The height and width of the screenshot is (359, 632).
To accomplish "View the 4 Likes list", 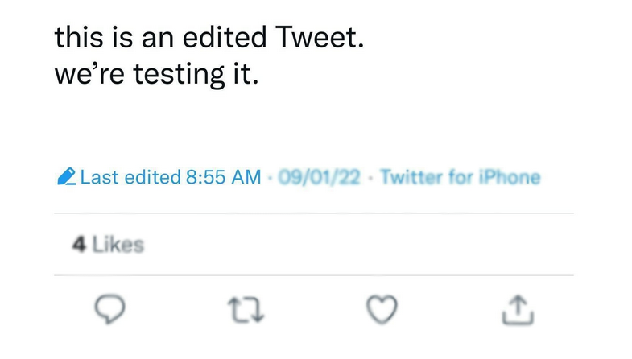I will pos(108,245).
